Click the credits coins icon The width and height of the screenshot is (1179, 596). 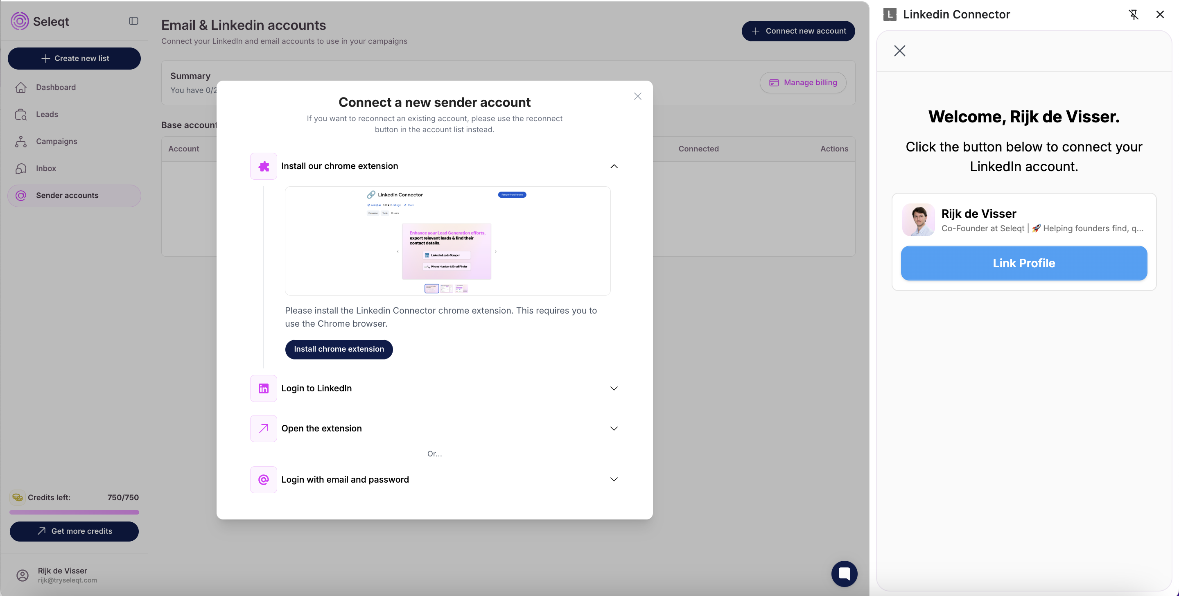point(17,497)
